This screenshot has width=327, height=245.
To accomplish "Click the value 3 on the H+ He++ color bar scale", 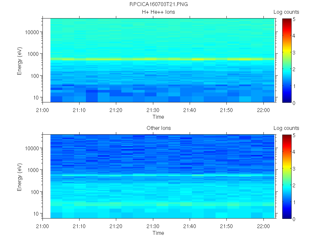I will (294, 53).
